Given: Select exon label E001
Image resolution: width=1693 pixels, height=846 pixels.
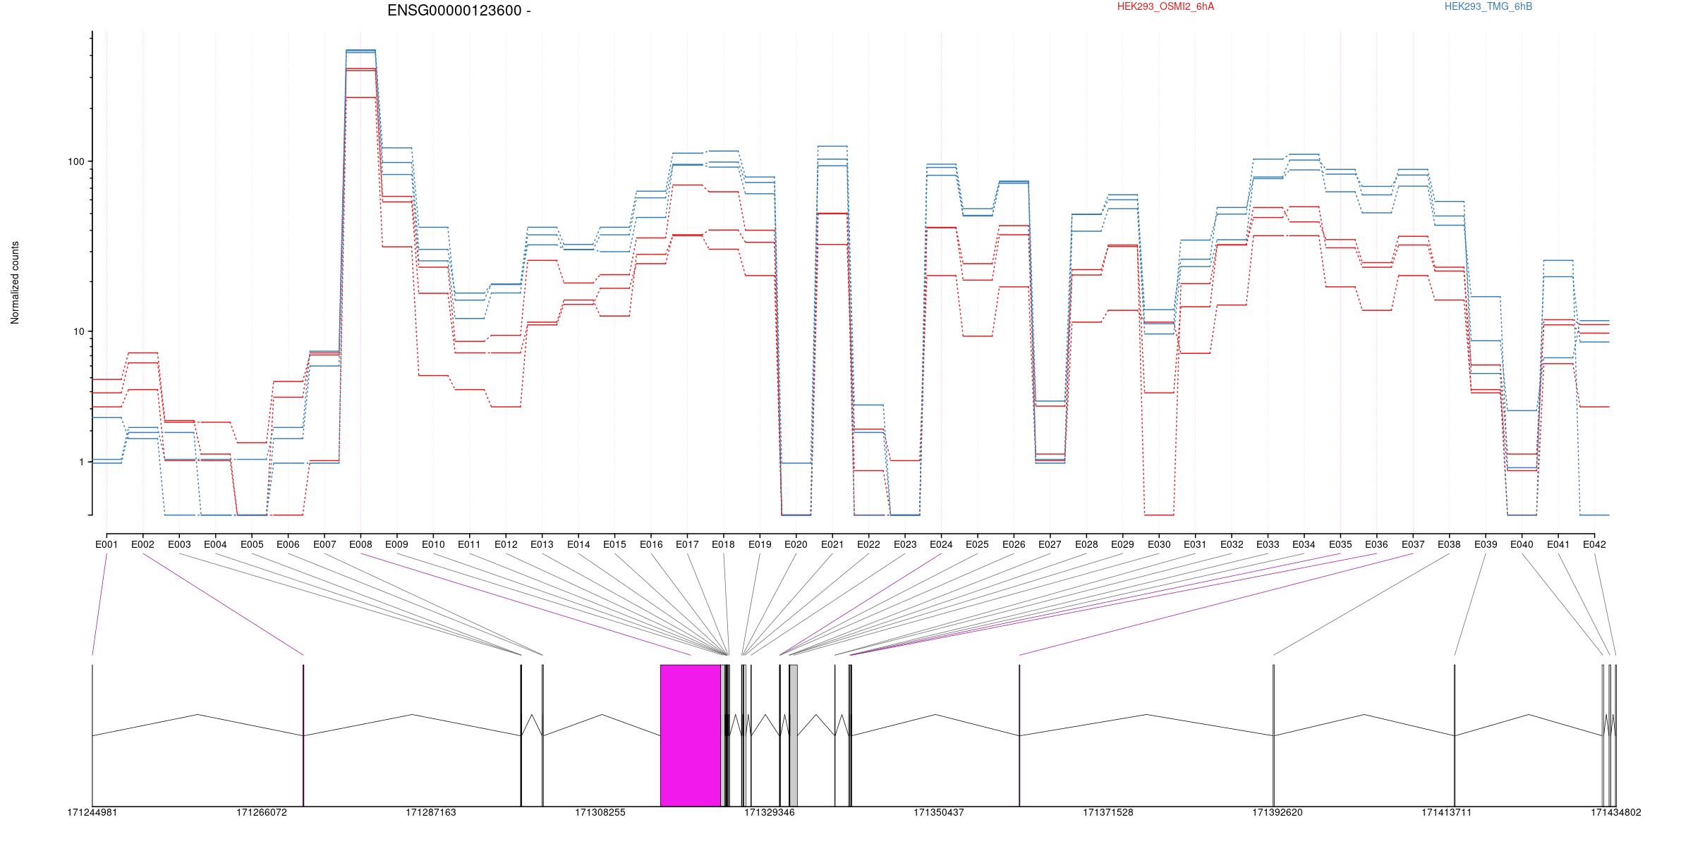Looking at the screenshot, I should [107, 544].
